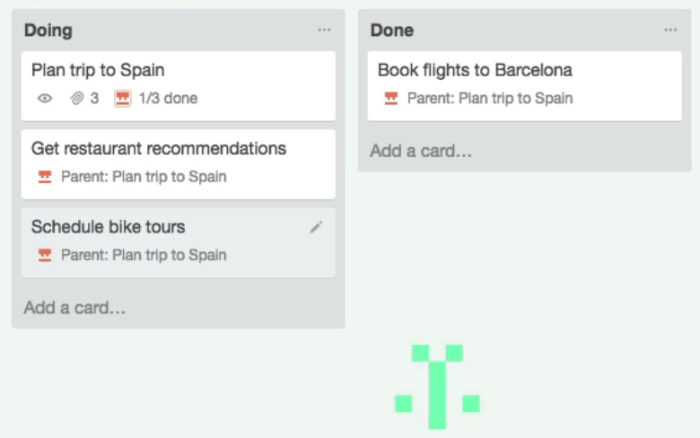Viewport: 700px width, 438px height.
Task: Open the Done list actions menu
Action: [x=670, y=31]
